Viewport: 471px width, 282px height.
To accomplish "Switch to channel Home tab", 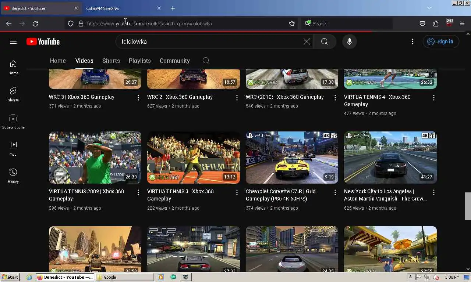I will pos(58,61).
